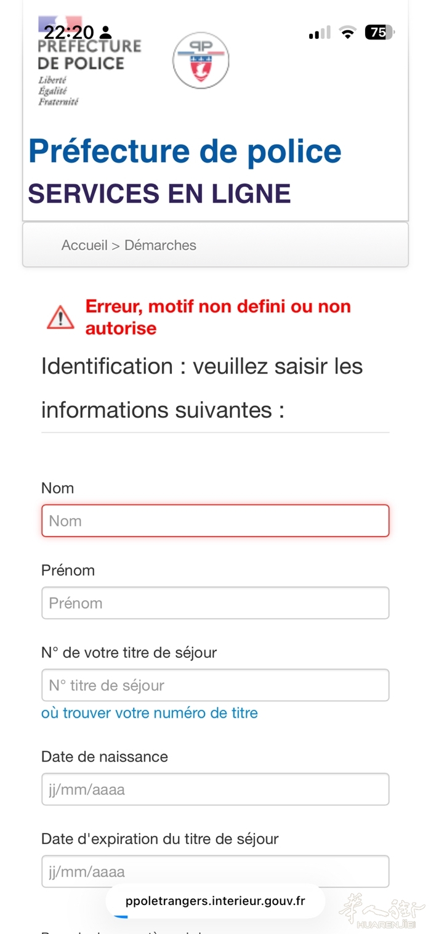Focus the Prénom input field
Screen dimensions: 431x934
(x=215, y=603)
